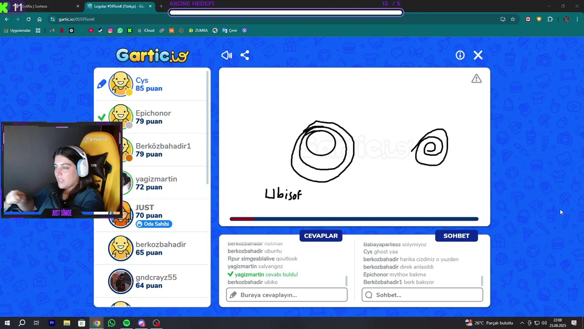Image resolution: width=584 pixels, height=329 pixels.
Task: Click the Gartic.io logo
Action: pyautogui.click(x=152, y=56)
